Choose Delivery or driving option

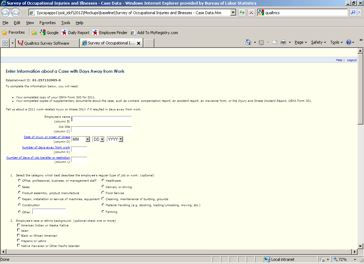tap(103, 186)
